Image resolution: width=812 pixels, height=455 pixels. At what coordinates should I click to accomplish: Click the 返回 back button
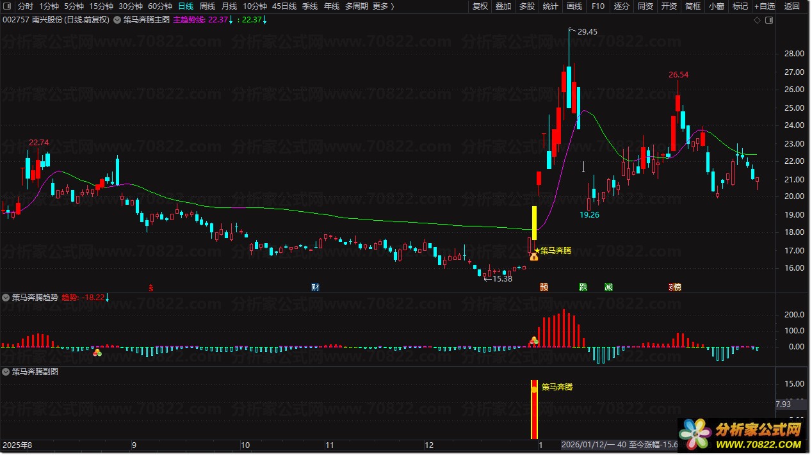(792, 6)
